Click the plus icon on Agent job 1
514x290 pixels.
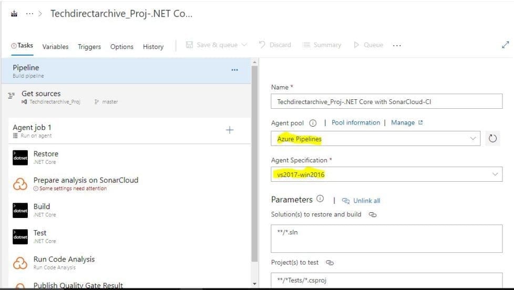[x=230, y=130]
